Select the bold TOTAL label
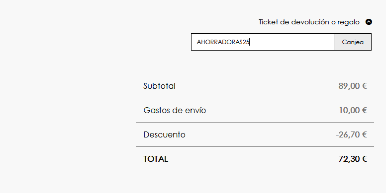Screen dimensions: 386x196 [156, 159]
